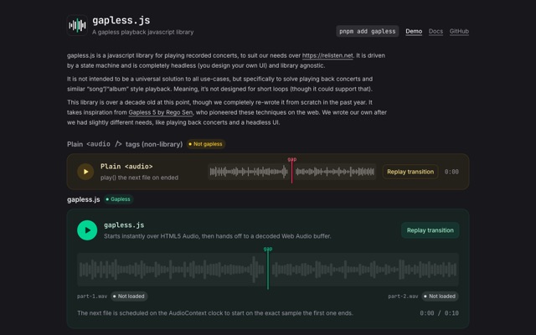The image size is (536, 335).
Task: Click the gapless.js large waveform track
Action: pyautogui.click(x=268, y=270)
